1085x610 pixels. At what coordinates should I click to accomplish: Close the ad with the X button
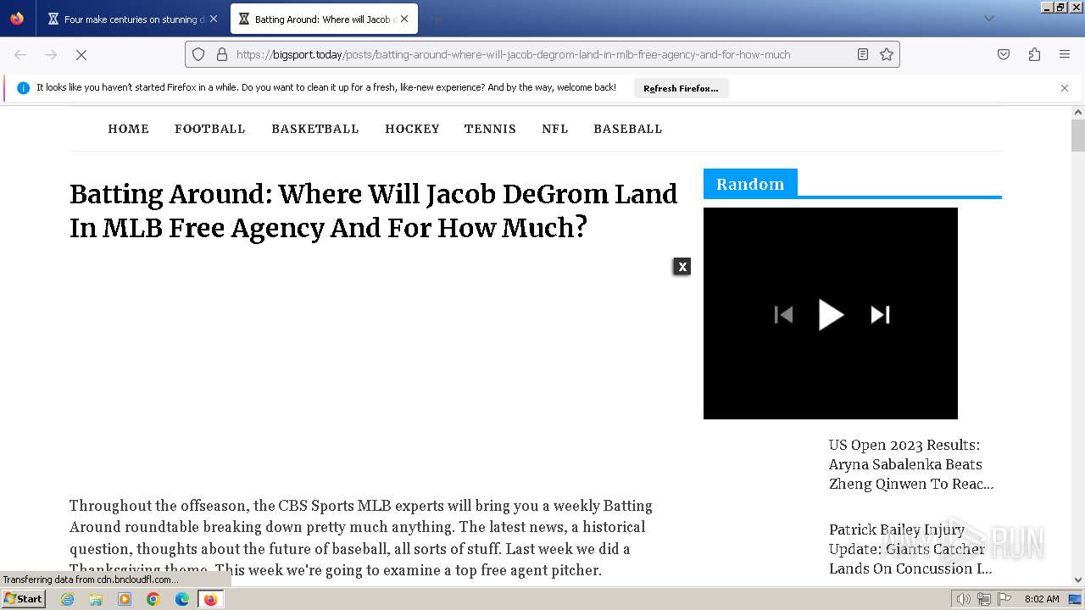(682, 267)
